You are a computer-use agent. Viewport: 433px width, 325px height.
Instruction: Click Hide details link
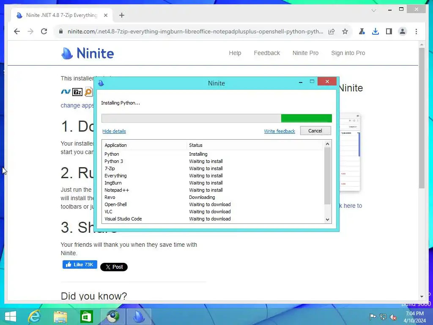(114, 131)
